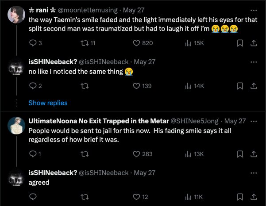Open more options on 'agreed' reply
Image resolution: width=266 pixels, height=206 pixels.
(x=253, y=172)
